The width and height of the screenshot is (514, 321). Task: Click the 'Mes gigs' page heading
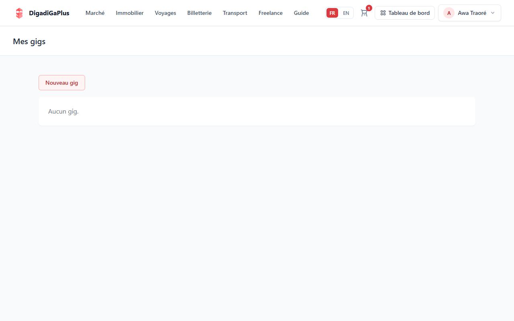pos(29,41)
